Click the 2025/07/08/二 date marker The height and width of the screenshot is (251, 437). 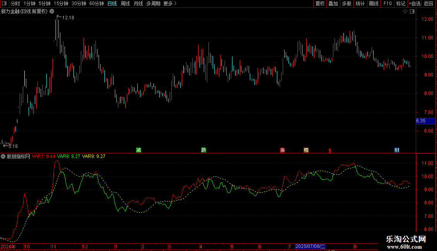tap(310, 246)
